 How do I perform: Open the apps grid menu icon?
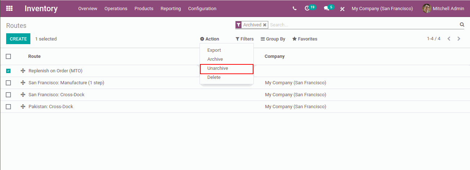pyautogui.click(x=9, y=8)
